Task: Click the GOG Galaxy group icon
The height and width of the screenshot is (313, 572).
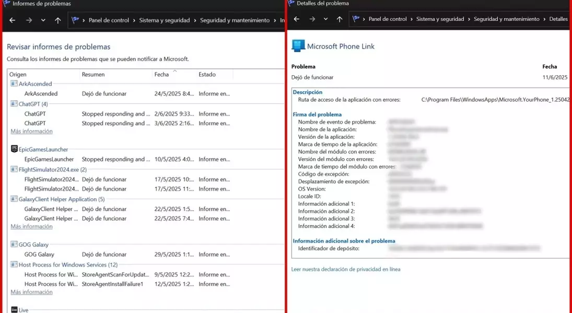Action: [x=14, y=244]
